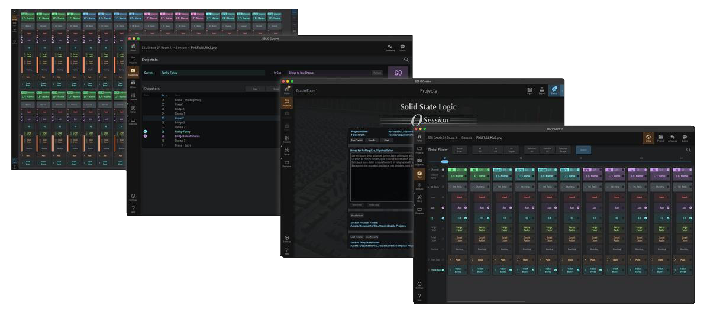
Task: Open Help in the Global Filters window sidebar
Action: click(x=419, y=298)
